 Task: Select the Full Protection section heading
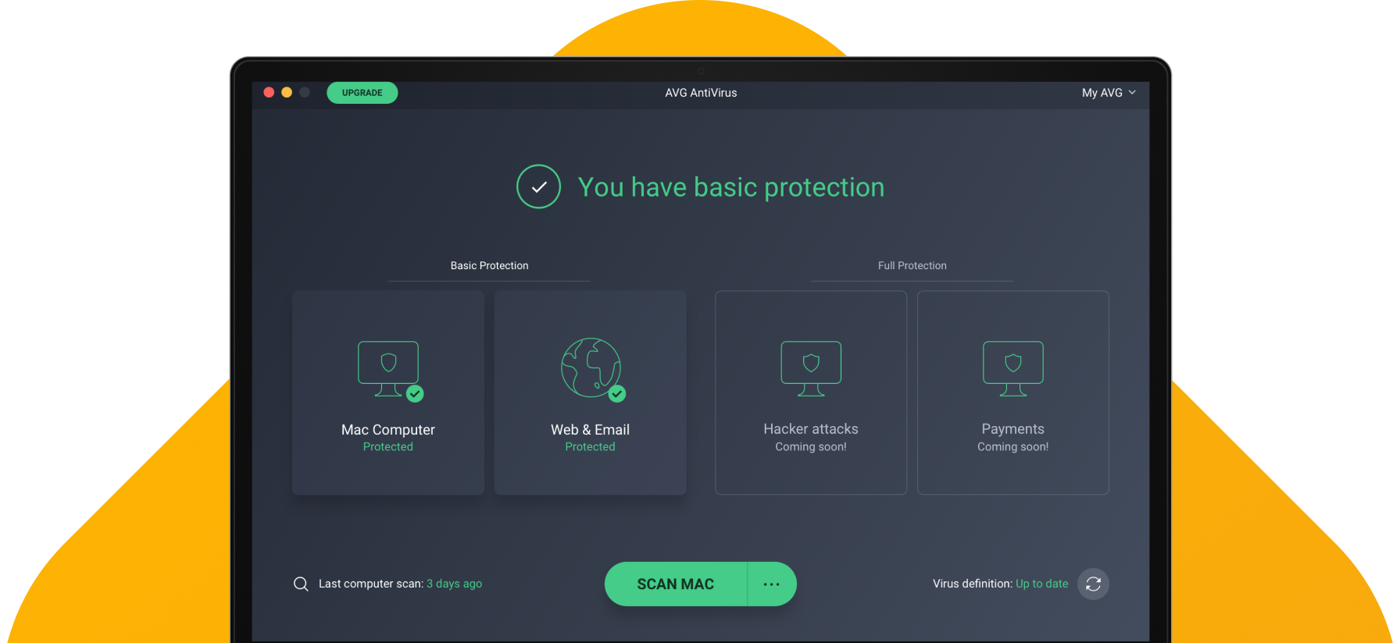pos(912,265)
